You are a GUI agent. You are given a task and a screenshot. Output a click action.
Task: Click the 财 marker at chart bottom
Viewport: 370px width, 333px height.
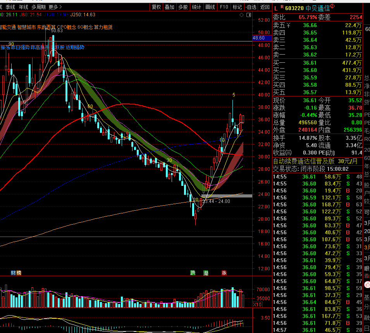13,273
